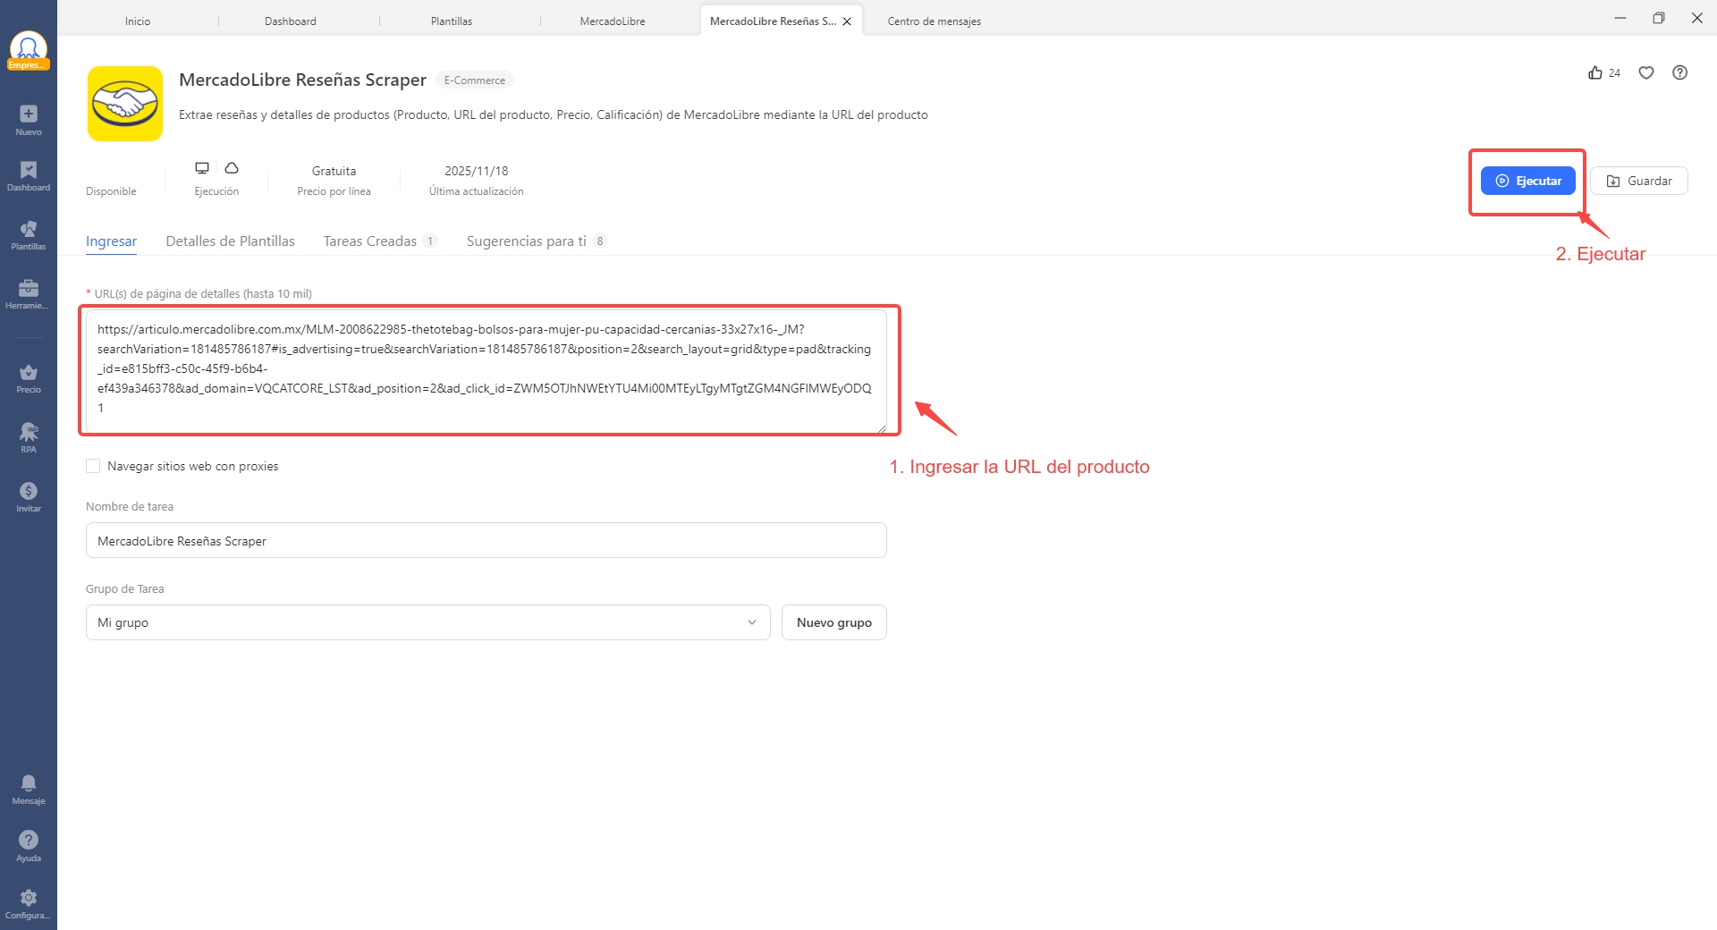Close the MercadoLibre Reseñas Scraper tab
The width and height of the screenshot is (1717, 930).
pos(847,21)
